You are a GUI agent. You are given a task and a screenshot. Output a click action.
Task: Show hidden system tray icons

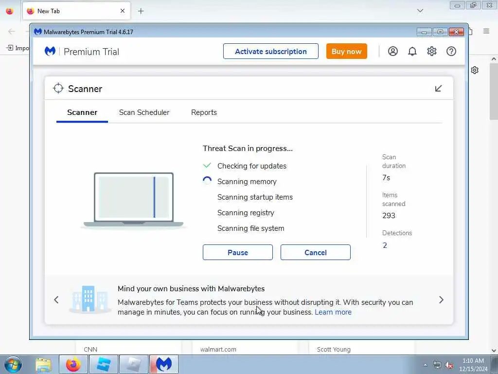[425, 365]
